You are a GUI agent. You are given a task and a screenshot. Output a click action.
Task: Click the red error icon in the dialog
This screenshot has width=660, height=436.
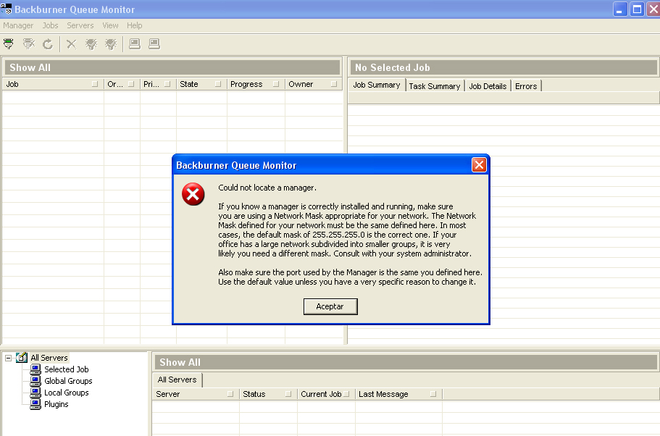point(193,194)
